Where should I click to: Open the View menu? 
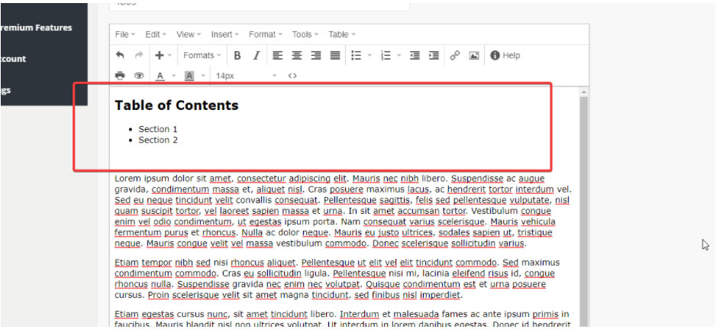189,34
